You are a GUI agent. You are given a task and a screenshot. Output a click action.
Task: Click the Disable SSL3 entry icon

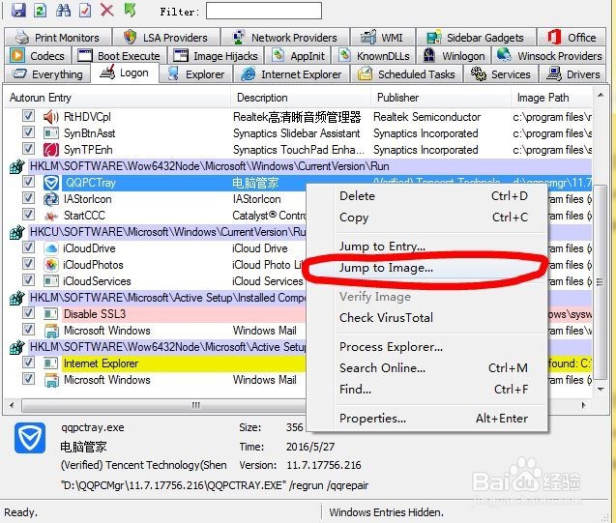coord(51,314)
